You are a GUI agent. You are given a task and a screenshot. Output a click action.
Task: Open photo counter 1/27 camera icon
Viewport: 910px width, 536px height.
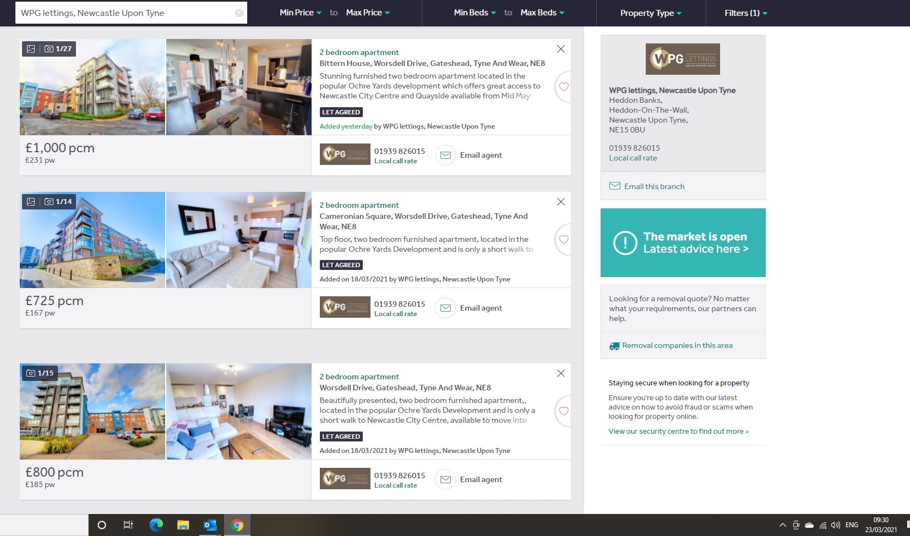pyautogui.click(x=49, y=48)
